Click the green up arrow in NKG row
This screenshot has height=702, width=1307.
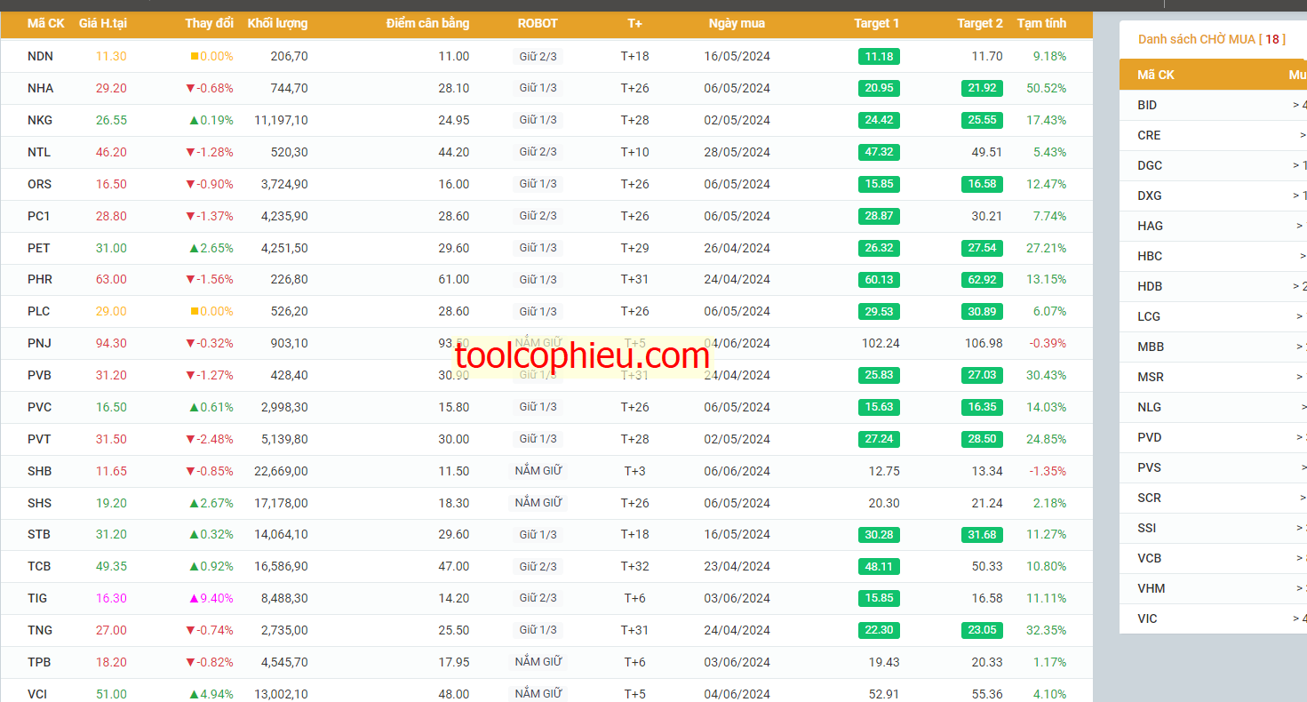194,120
